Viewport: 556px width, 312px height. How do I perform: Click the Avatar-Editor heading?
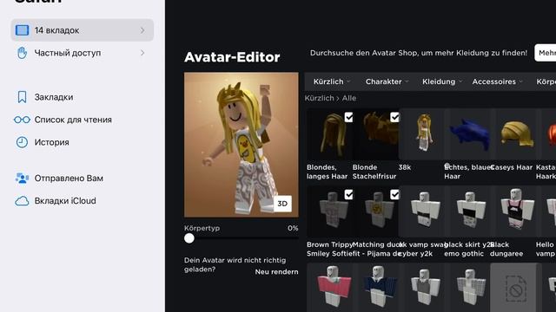tap(232, 57)
